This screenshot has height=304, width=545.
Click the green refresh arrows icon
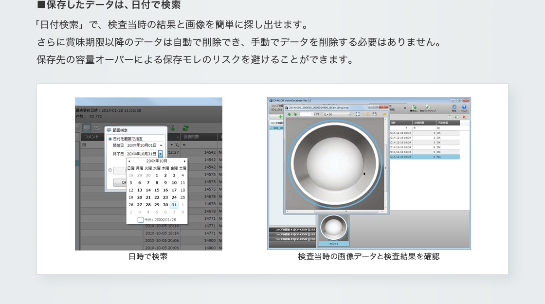[x=185, y=128]
